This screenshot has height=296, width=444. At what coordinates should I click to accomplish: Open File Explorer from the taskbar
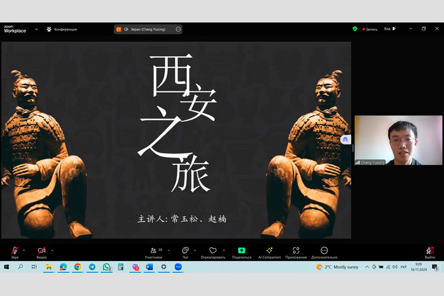49,267
